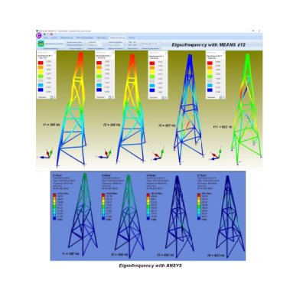The height and width of the screenshot is (303, 303).
Task: Click the purple circular application logo
Action: pyautogui.click(x=39, y=35)
